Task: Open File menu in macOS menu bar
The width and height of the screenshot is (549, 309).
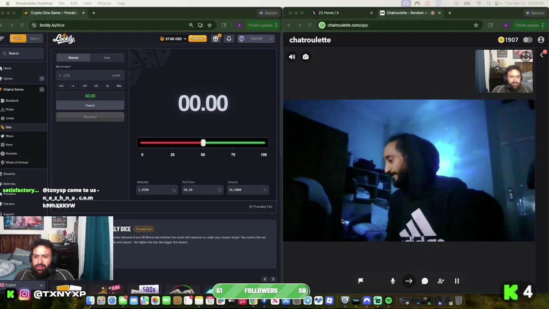Action: tap(61, 3)
